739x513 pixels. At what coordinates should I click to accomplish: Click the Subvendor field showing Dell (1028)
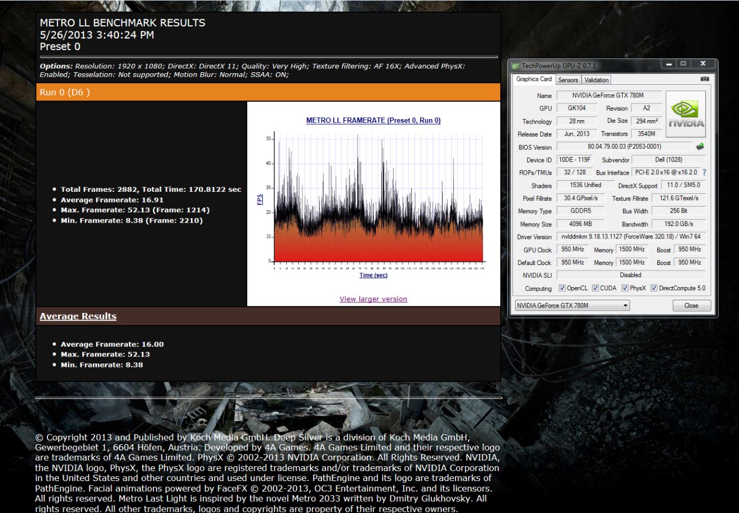coord(668,159)
